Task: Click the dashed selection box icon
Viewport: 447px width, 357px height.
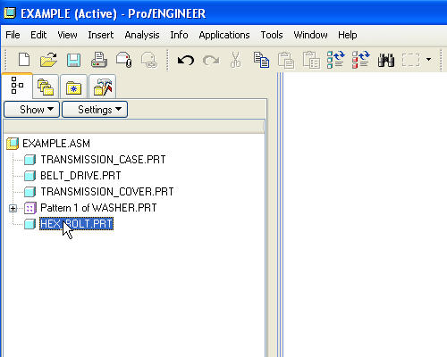Action: 410,60
